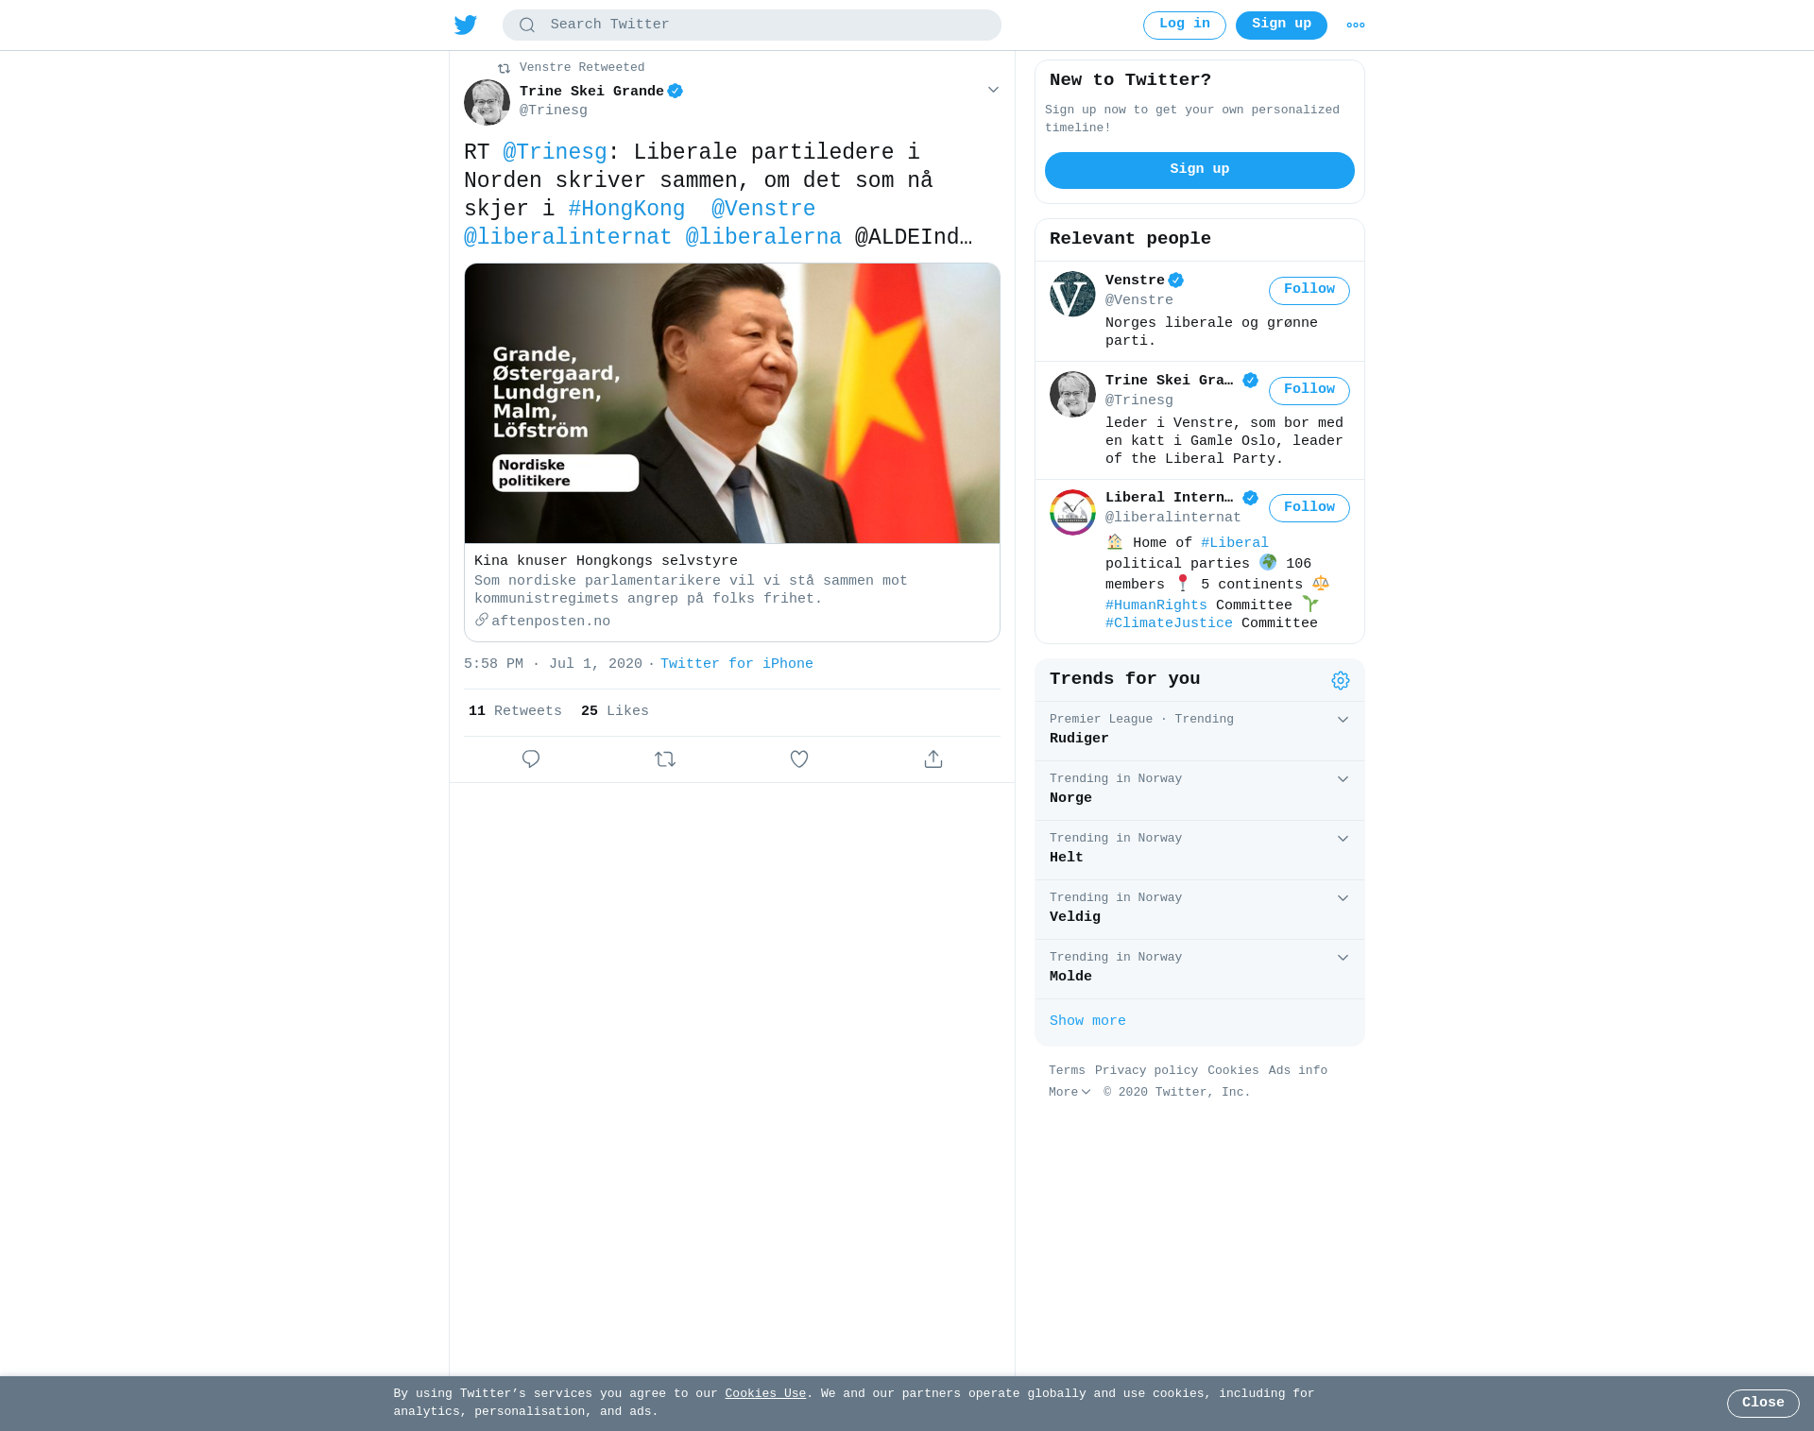Open Trends settings gear icon

1341,680
